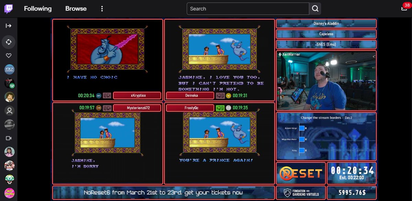
Task: Click the 'I HAVE NO CHOIC' dialogue text
Action: (92, 78)
